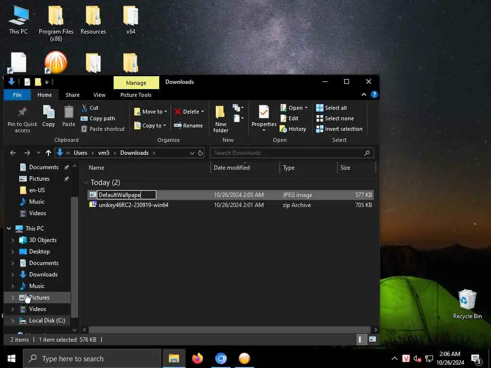Click the horizontal scrollbar in file list

click(x=229, y=330)
